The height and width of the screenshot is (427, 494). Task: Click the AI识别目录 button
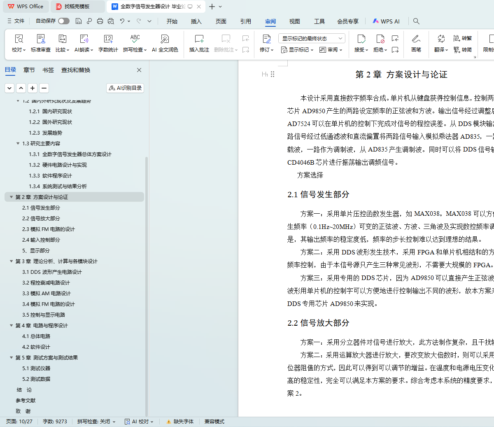point(125,88)
